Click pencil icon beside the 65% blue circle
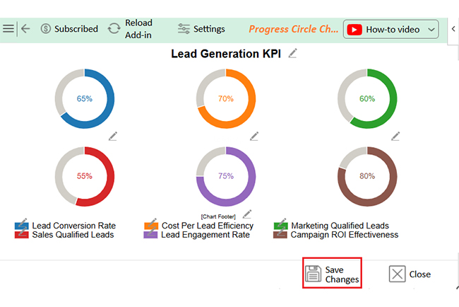Viewport: 459px width, 307px height. 113,136
